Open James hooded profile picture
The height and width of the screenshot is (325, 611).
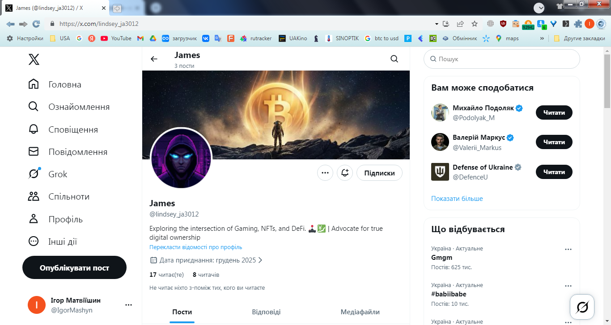[x=181, y=158]
